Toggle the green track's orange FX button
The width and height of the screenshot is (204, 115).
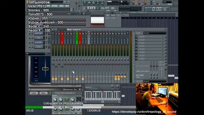77,79
